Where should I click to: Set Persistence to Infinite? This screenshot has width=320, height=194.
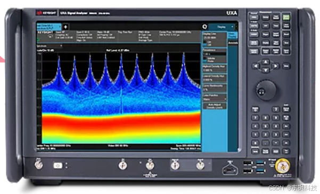click(x=209, y=59)
